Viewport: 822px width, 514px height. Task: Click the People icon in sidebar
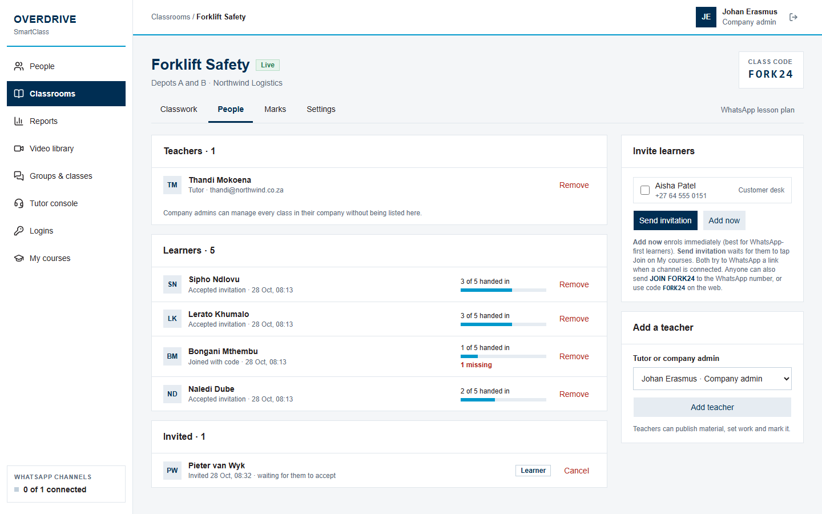point(19,66)
